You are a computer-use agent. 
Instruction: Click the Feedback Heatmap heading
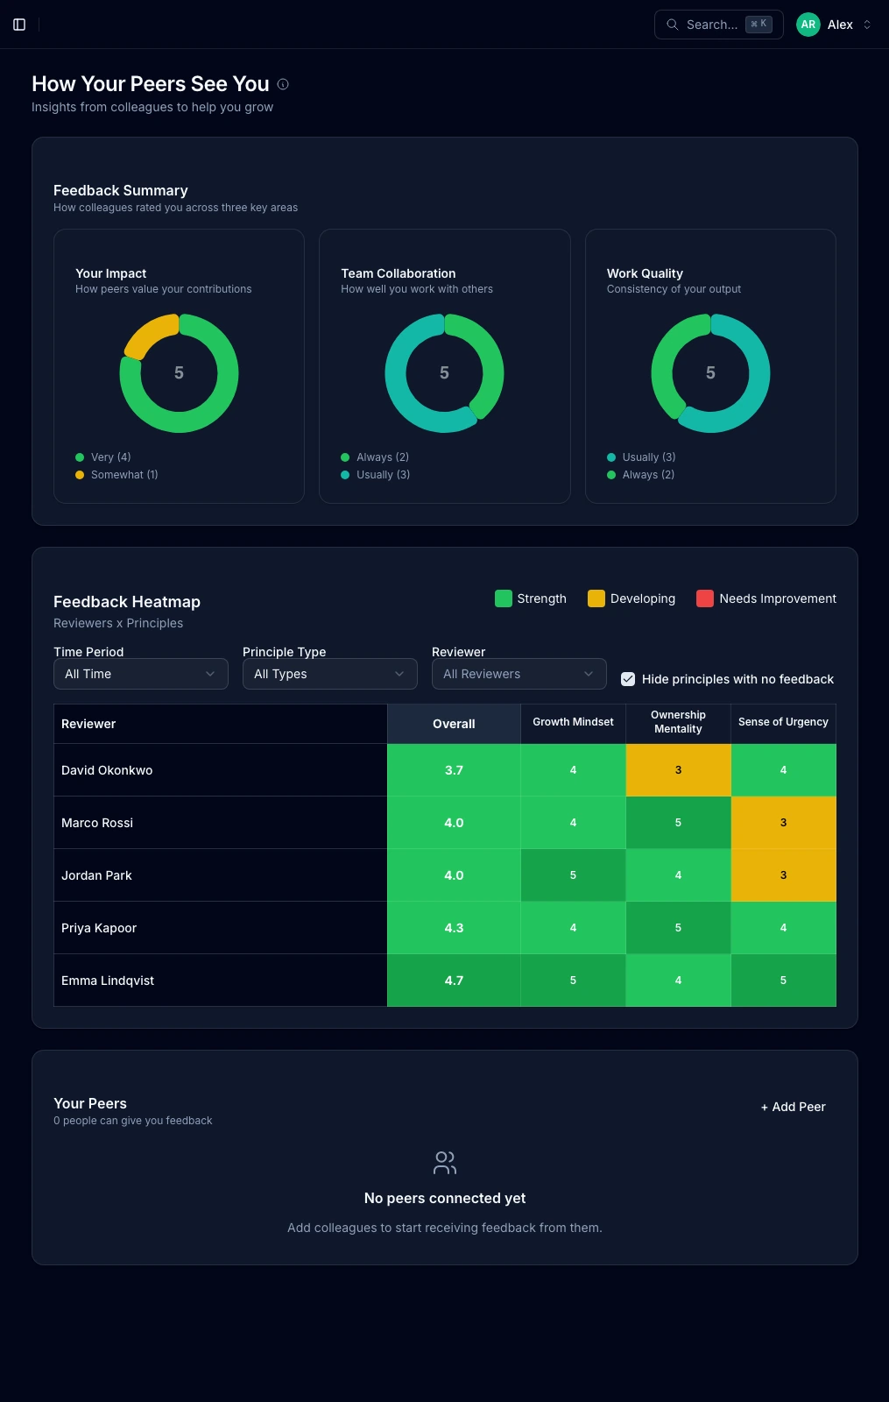coord(127,602)
